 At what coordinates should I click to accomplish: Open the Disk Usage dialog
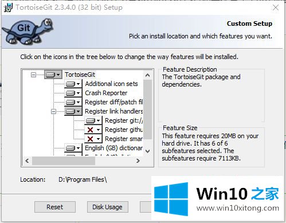click(108, 207)
